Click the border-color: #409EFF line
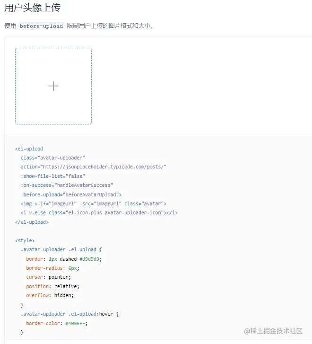 pos(57,323)
